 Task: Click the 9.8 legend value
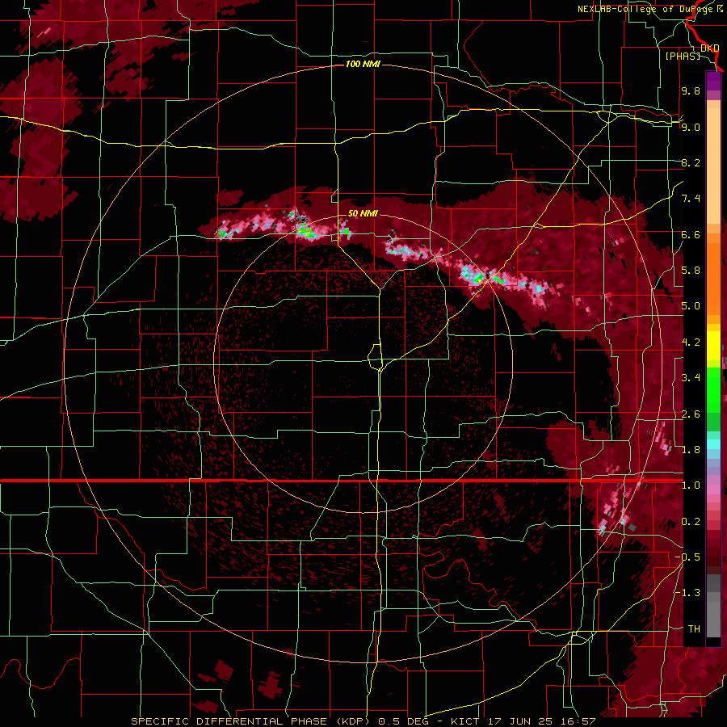pos(691,90)
